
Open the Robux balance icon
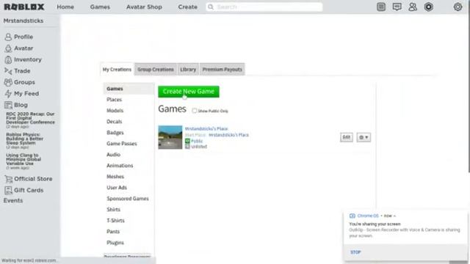(x=429, y=7)
